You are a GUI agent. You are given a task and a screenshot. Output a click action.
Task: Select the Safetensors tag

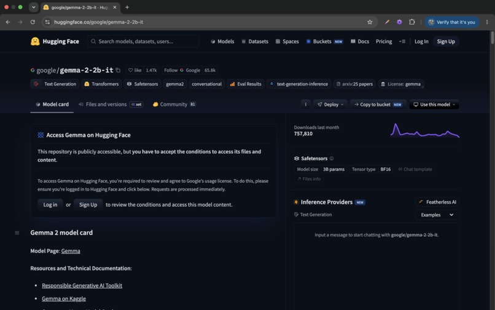pos(142,84)
